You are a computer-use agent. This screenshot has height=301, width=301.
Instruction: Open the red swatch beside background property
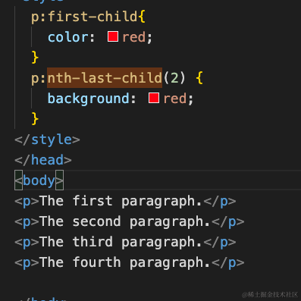tap(154, 98)
